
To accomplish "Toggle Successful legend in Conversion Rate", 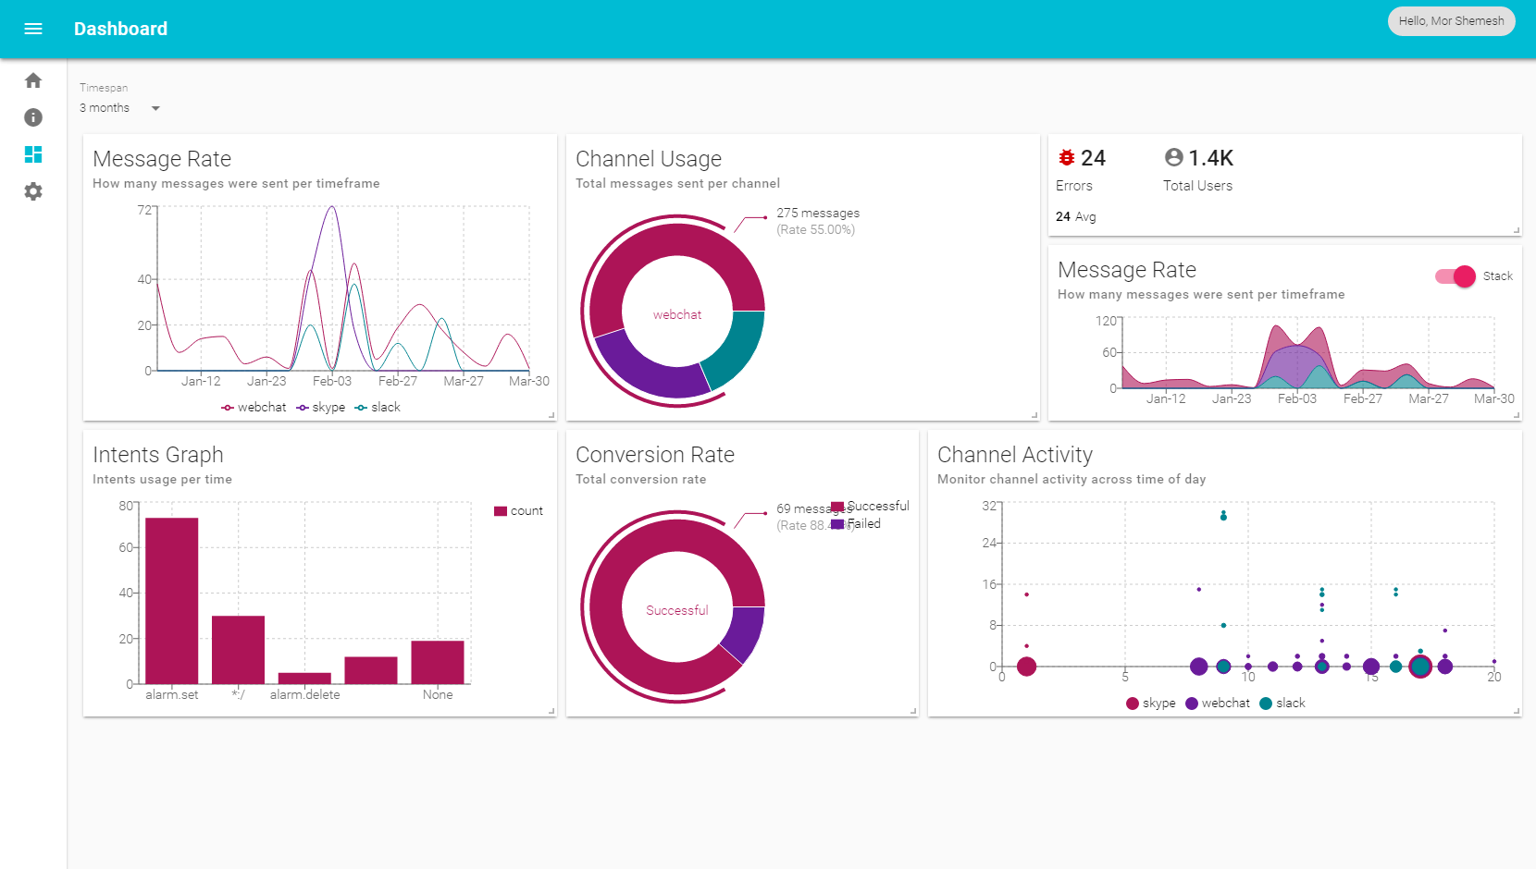I will pos(870,507).
